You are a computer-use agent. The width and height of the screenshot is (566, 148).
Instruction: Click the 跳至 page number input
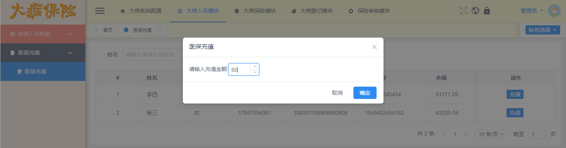tap(537, 134)
